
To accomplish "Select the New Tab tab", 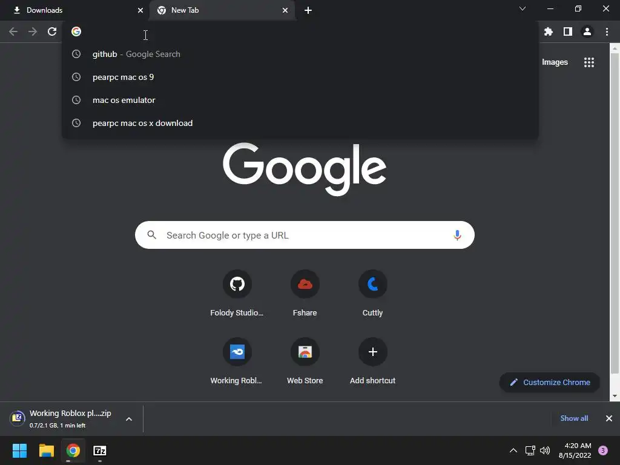I will coord(222,11).
